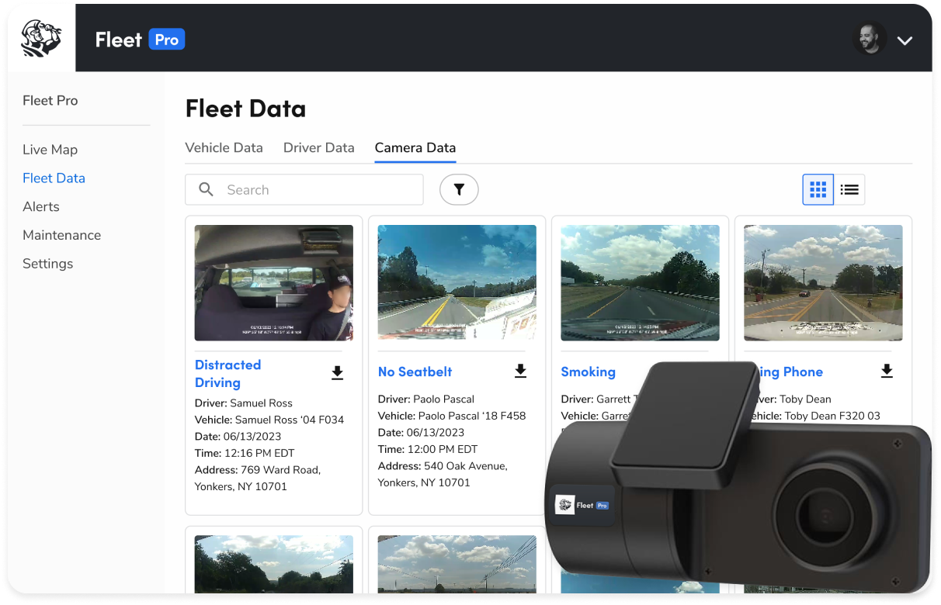This screenshot has width=941, height=605.
Task: Click into the Search input field
Action: tap(304, 189)
